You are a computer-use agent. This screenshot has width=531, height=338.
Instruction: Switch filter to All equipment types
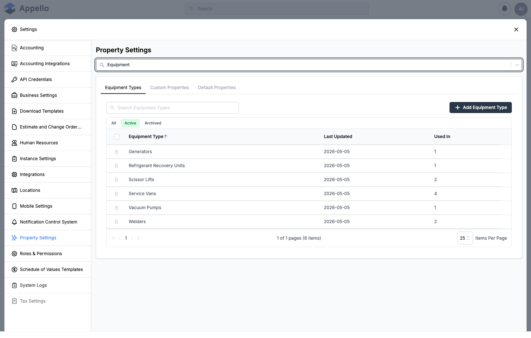pos(114,123)
